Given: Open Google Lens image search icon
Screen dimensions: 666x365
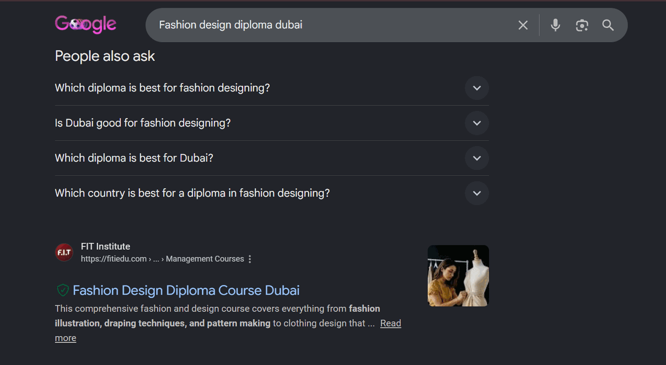Looking at the screenshot, I should pyautogui.click(x=582, y=25).
